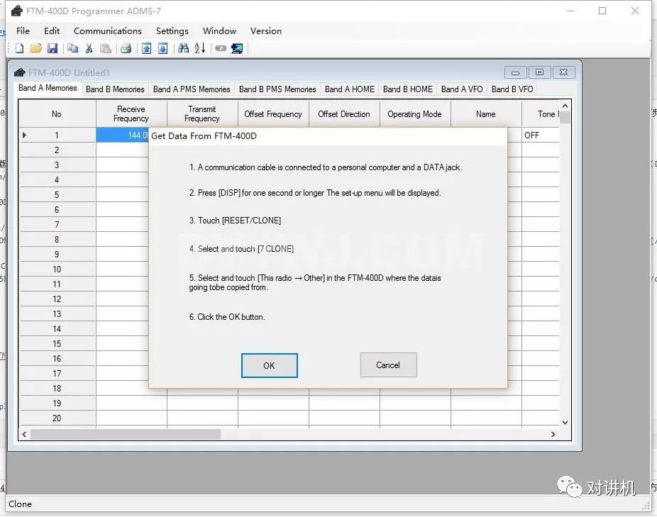Select row header number 12
657x517 pixels.
(x=57, y=299)
